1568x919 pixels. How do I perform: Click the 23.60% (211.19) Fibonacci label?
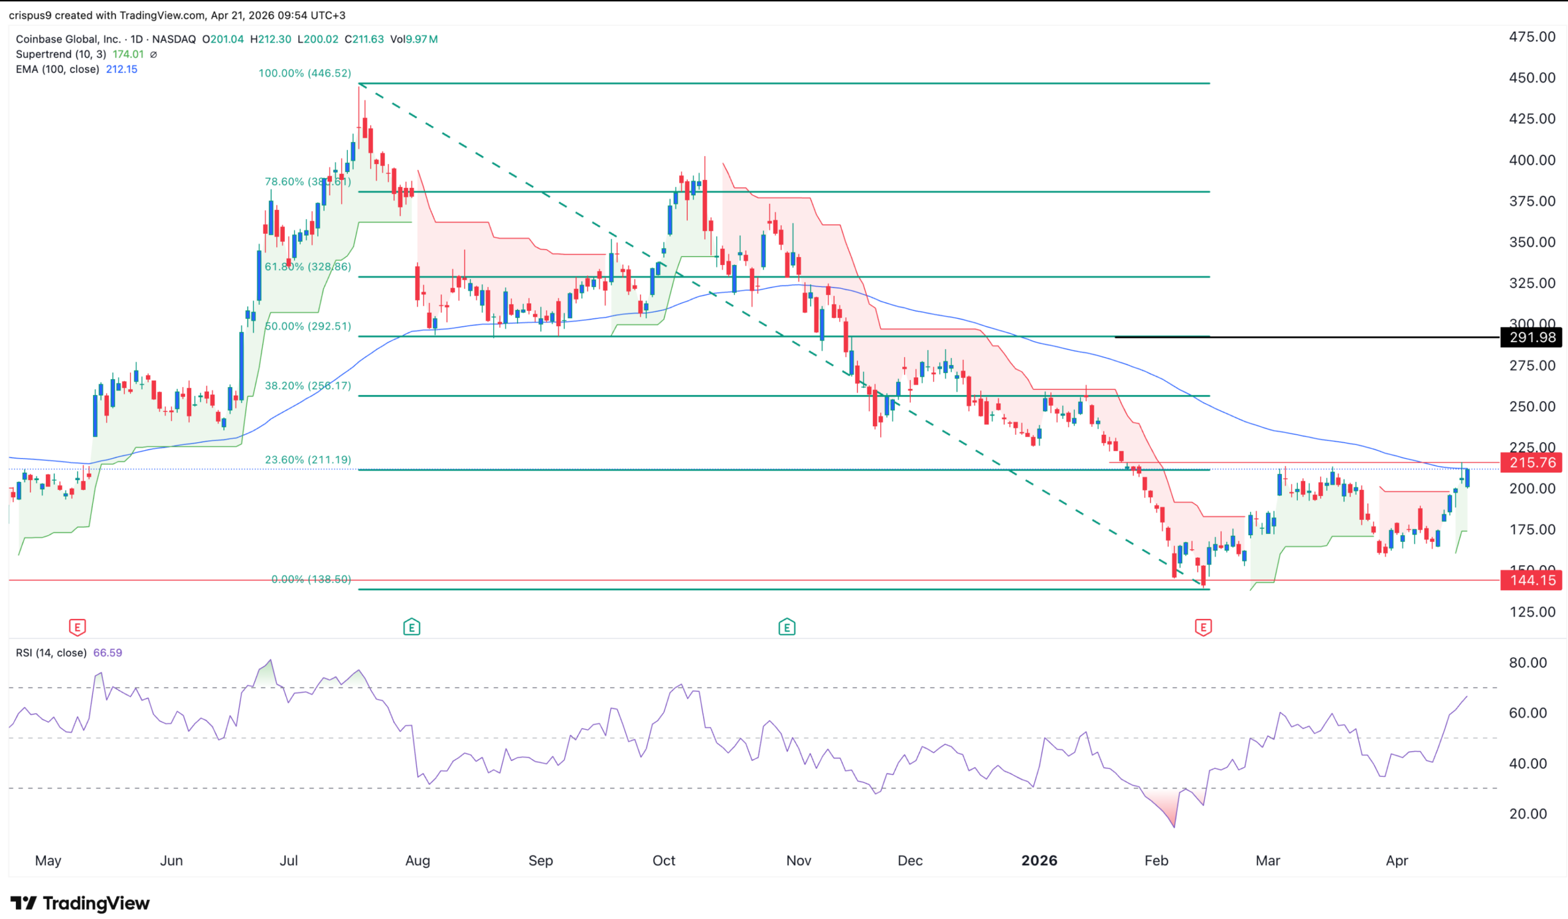pos(308,459)
